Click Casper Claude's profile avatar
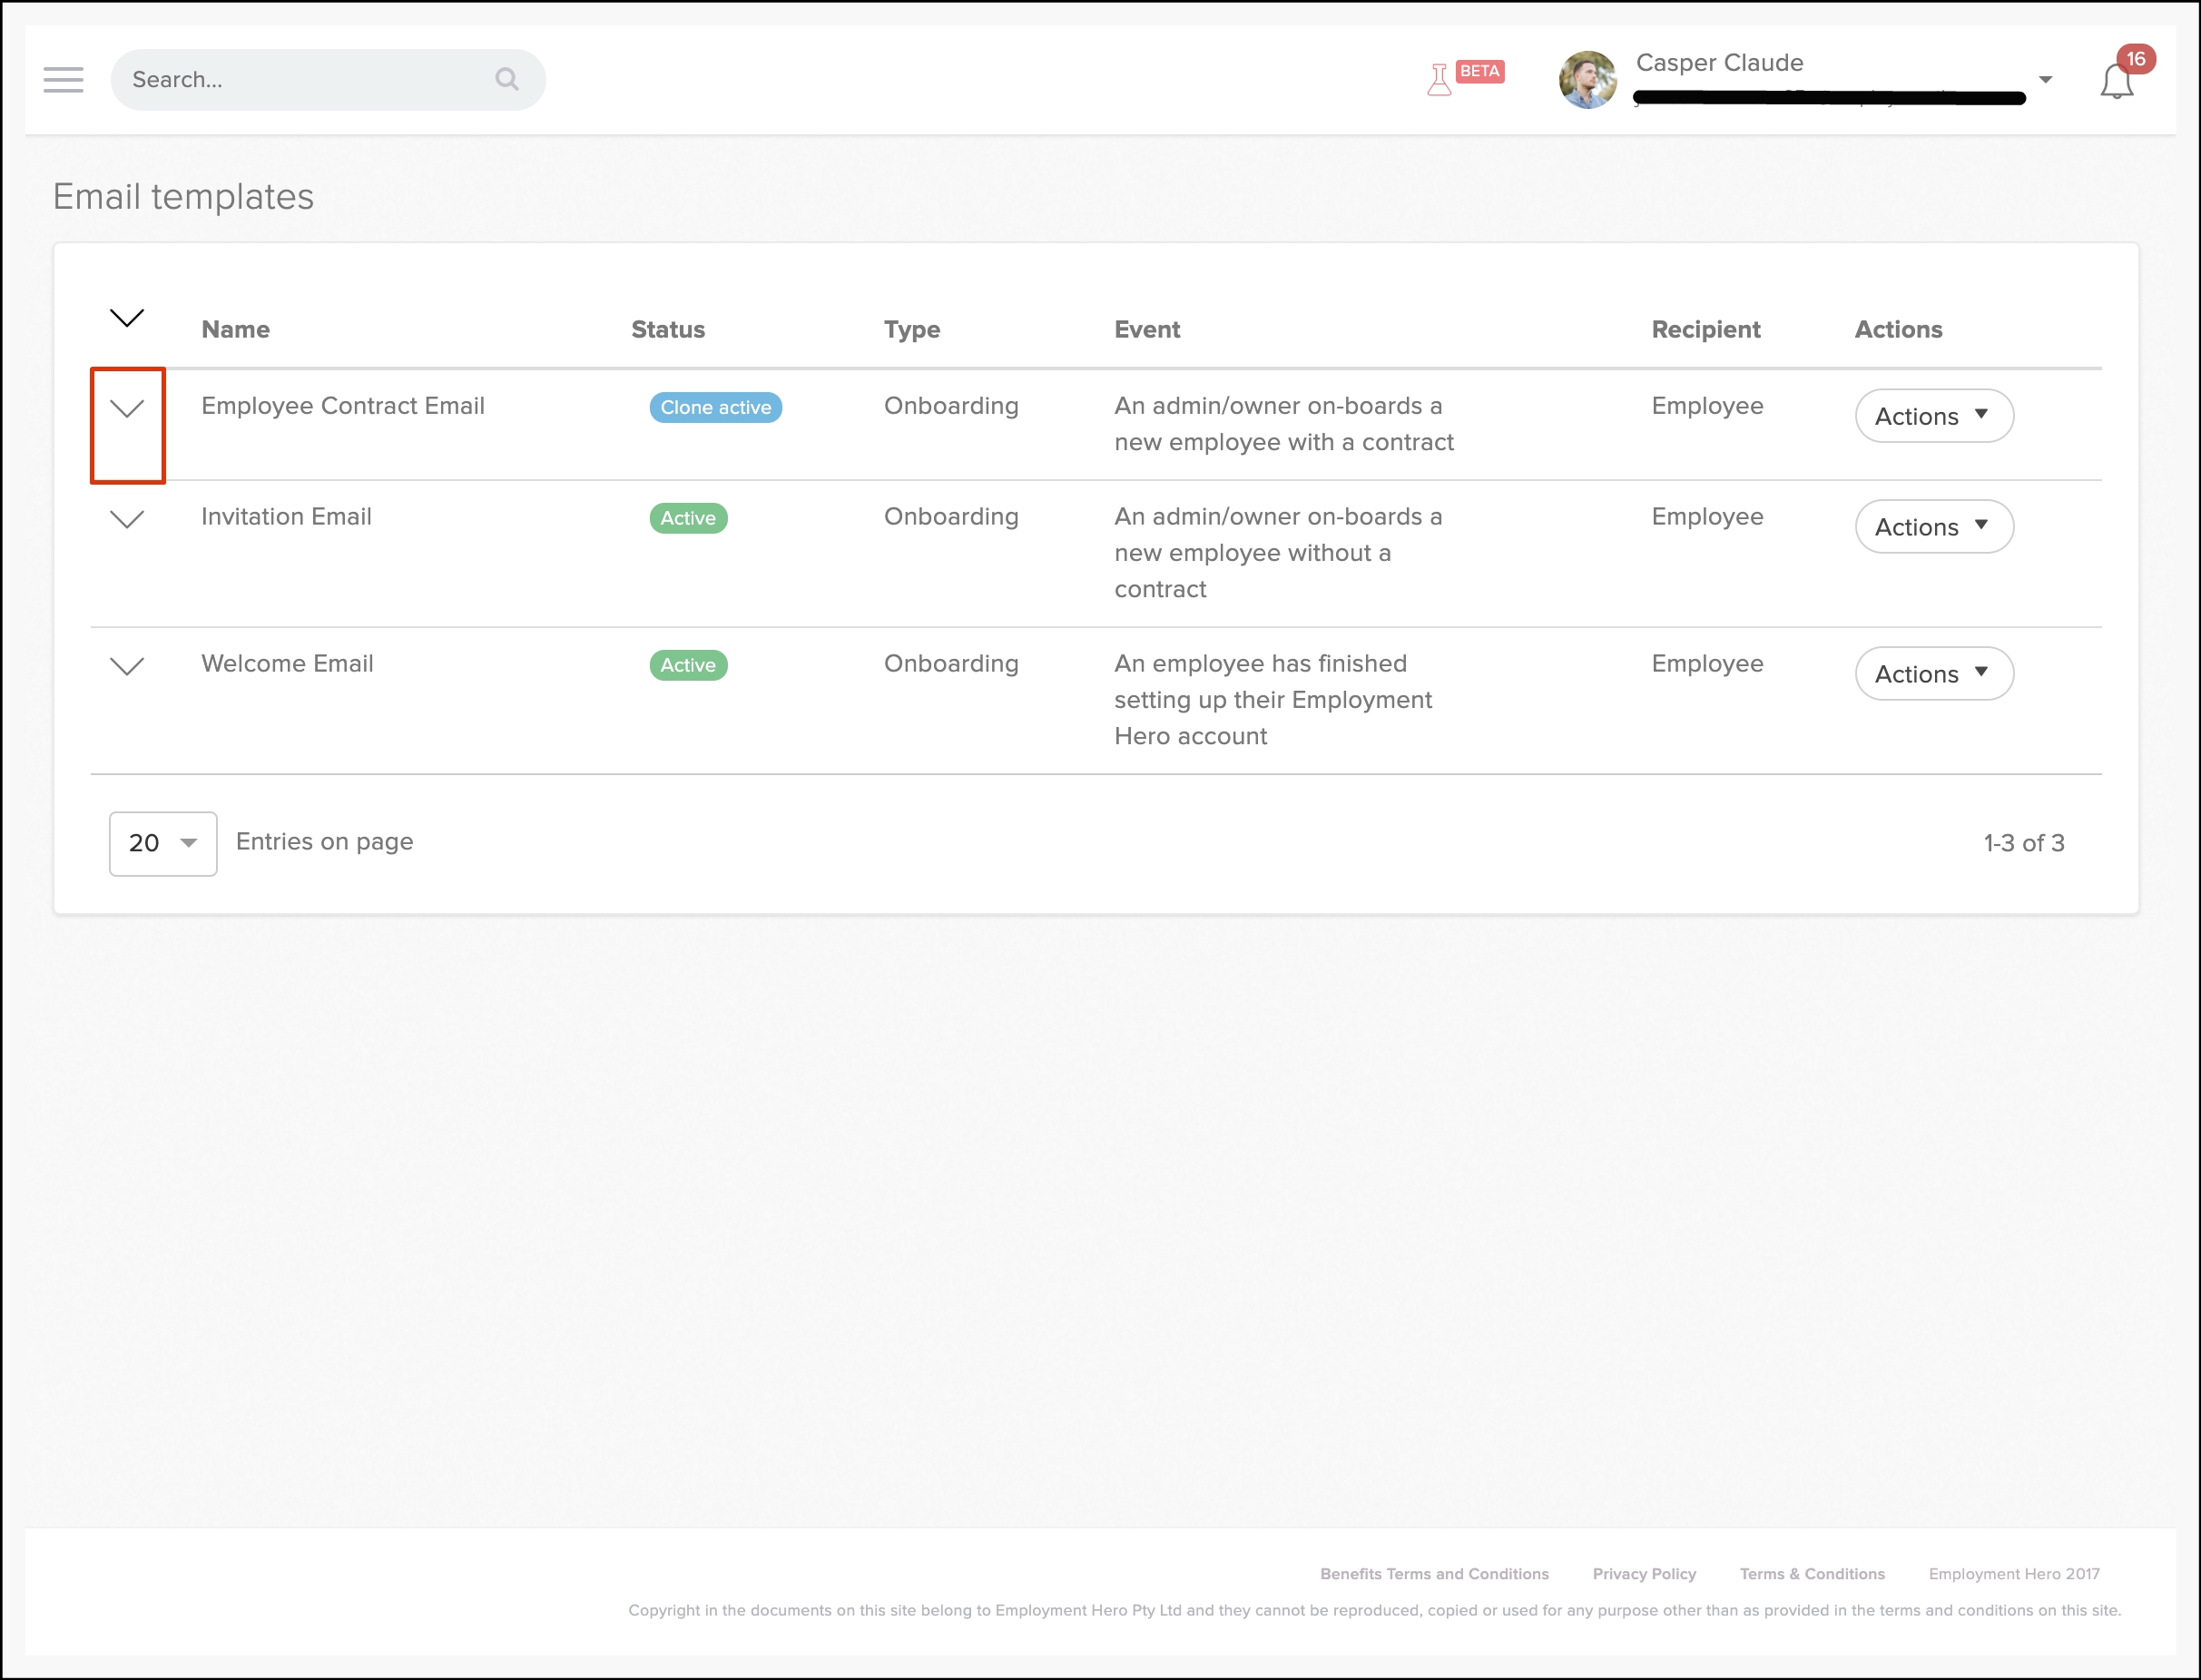Screen dimensions: 2201x1680 point(1587,80)
